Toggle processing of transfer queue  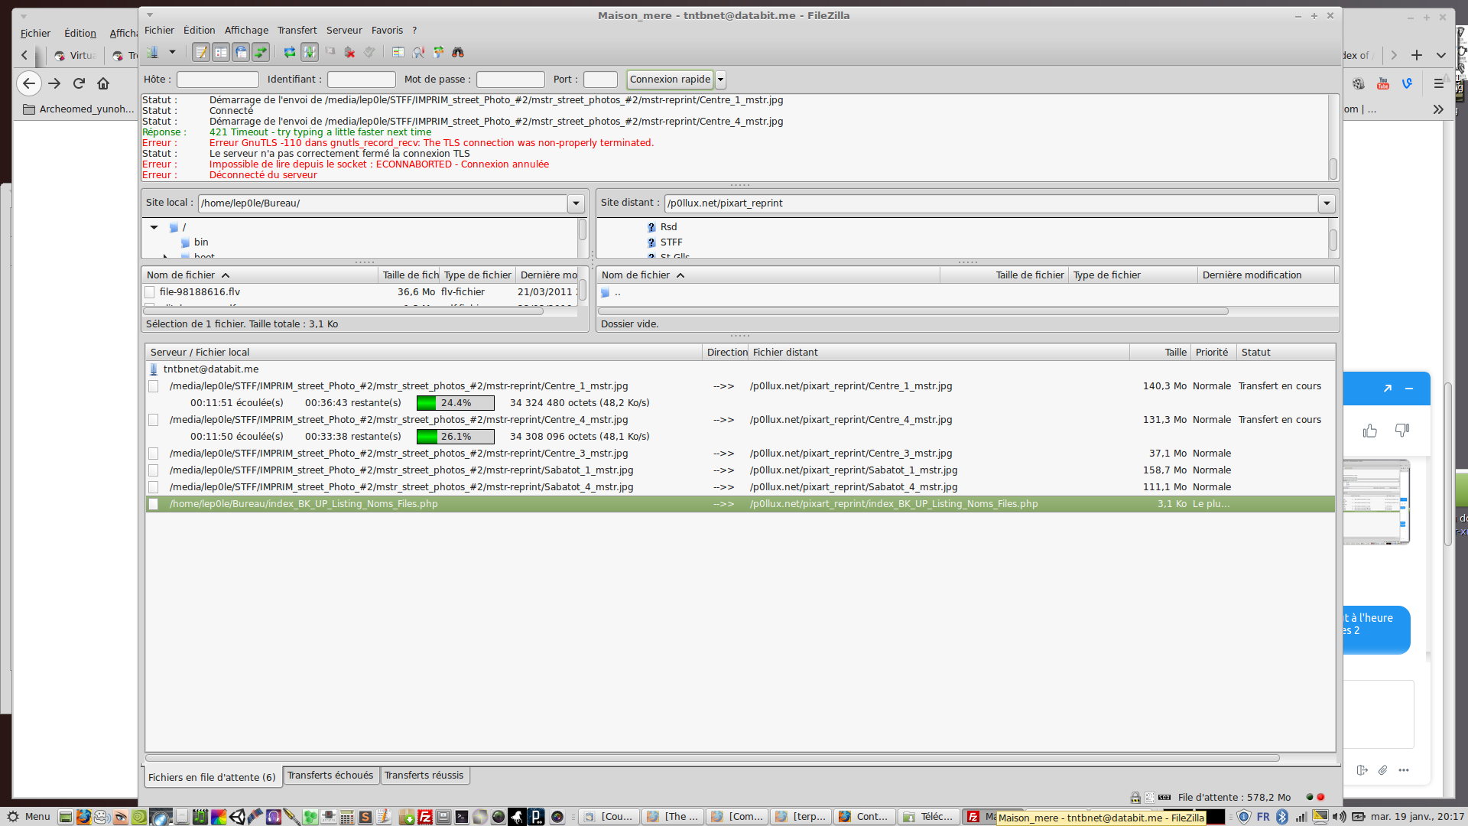click(x=310, y=52)
